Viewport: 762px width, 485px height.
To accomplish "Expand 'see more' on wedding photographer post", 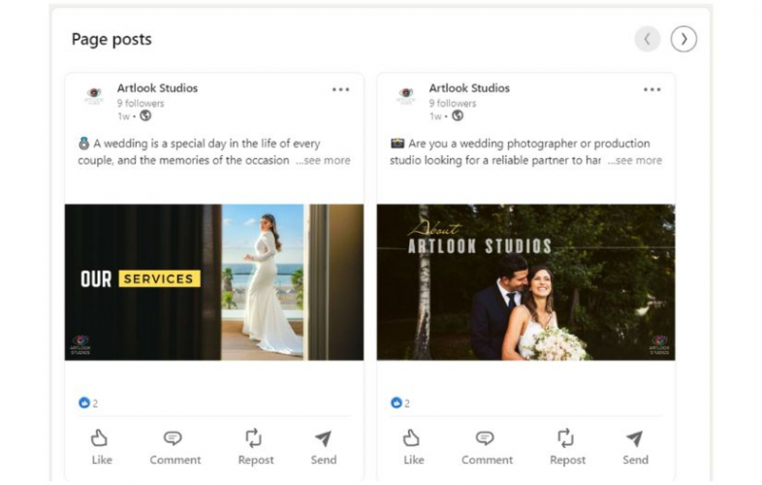I will pos(635,160).
